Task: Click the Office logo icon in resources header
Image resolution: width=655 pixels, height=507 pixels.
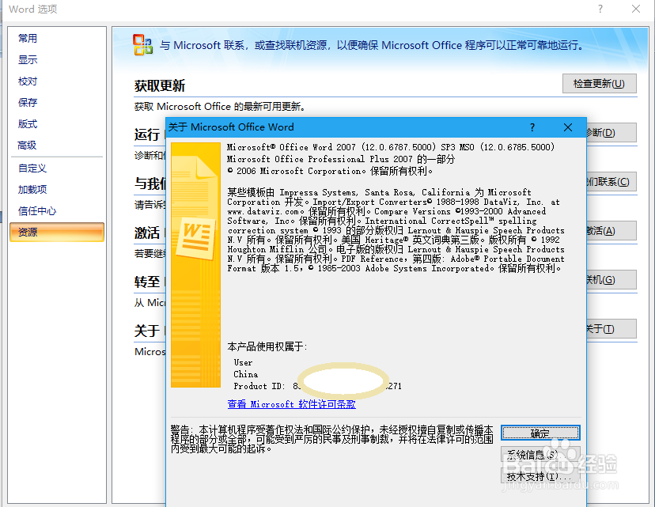Action: pos(143,44)
